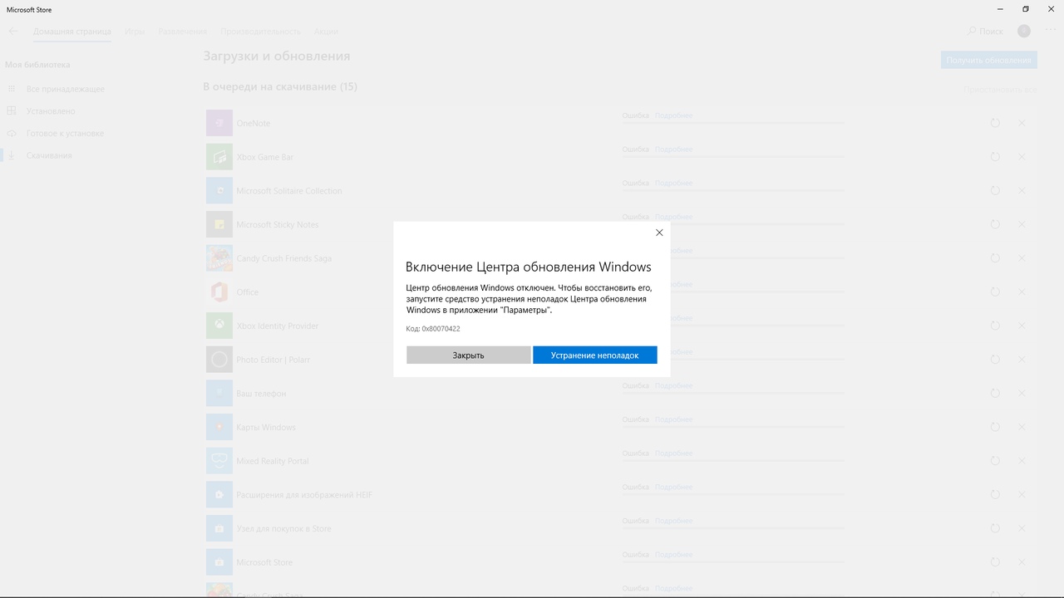
Task: Open the three-dot more menu
Action: (x=1051, y=31)
